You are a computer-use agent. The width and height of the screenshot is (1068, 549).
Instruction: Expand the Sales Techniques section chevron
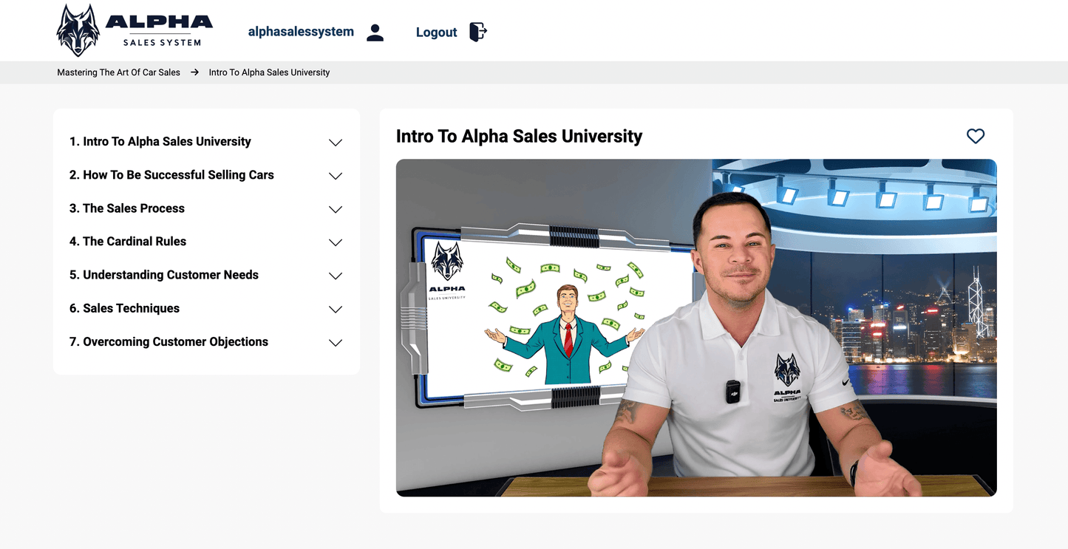(336, 310)
